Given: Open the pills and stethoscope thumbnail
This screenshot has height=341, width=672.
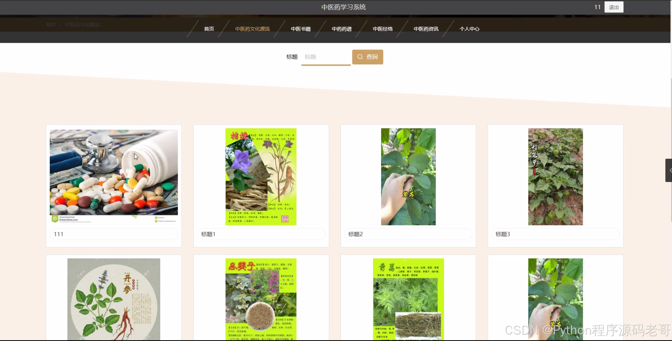Looking at the screenshot, I should (x=114, y=175).
